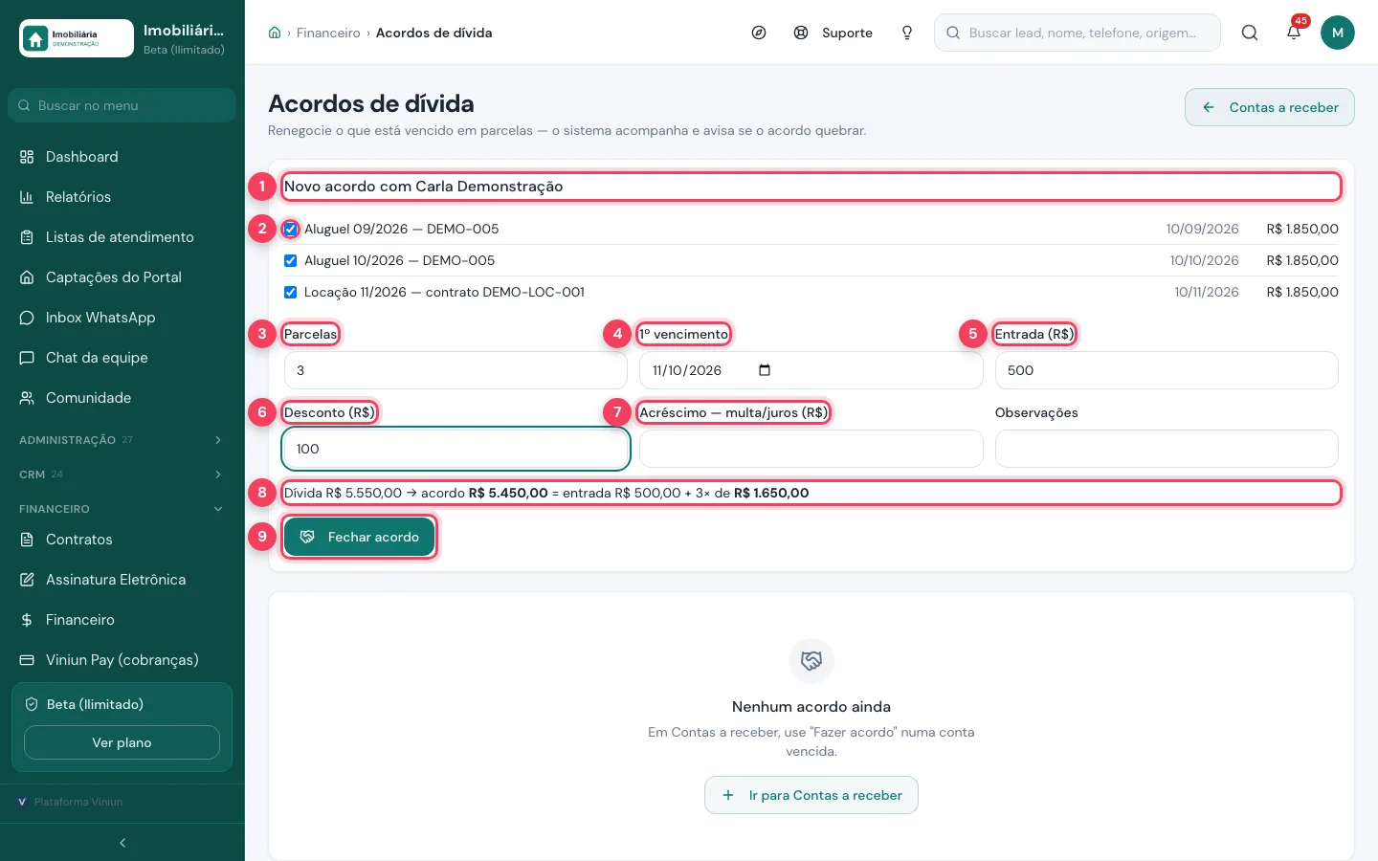Screen dimensions: 1378x861
Task: Focus the Buscar lead search field
Action: pyautogui.click(x=1078, y=33)
